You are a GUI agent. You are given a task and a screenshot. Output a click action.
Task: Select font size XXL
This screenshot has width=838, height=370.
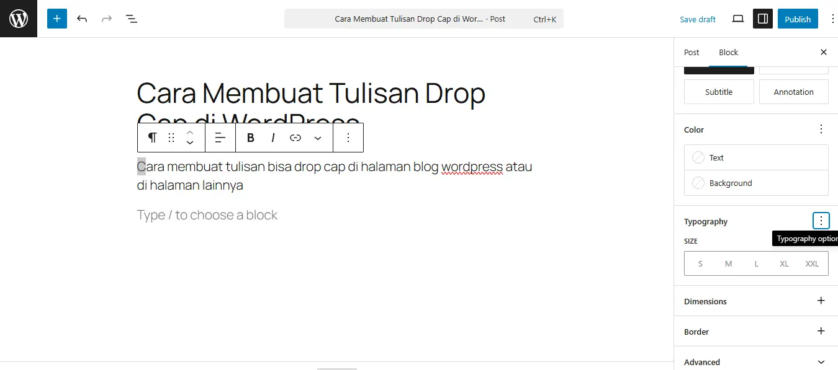812,263
